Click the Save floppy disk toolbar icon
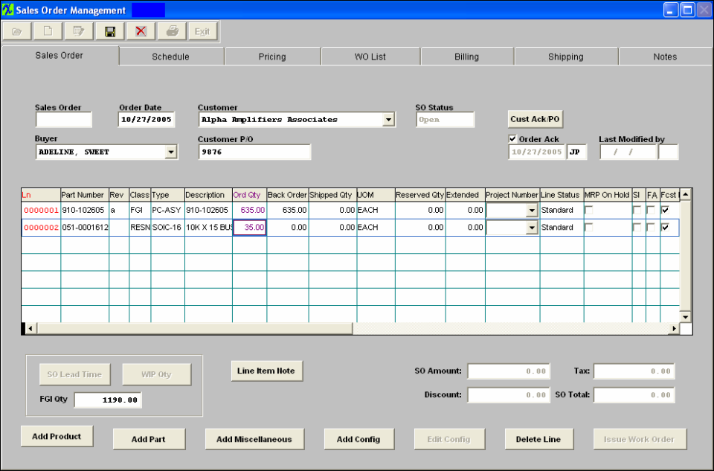 110,31
